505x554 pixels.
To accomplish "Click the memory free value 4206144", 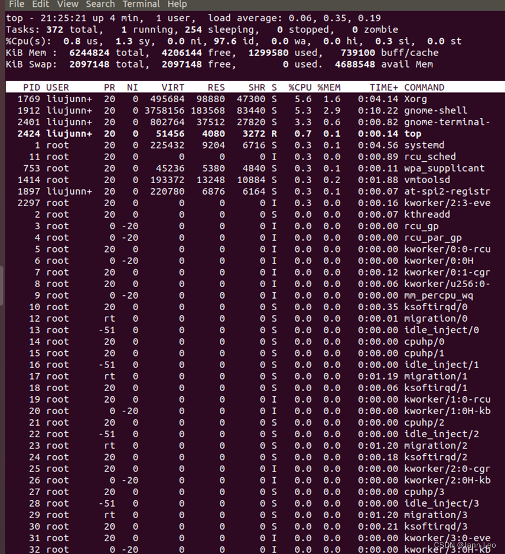I will pos(182,53).
